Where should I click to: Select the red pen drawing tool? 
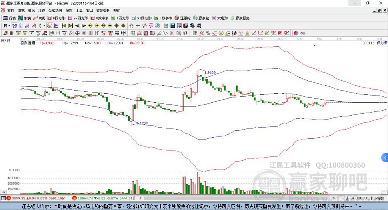(5, 33)
